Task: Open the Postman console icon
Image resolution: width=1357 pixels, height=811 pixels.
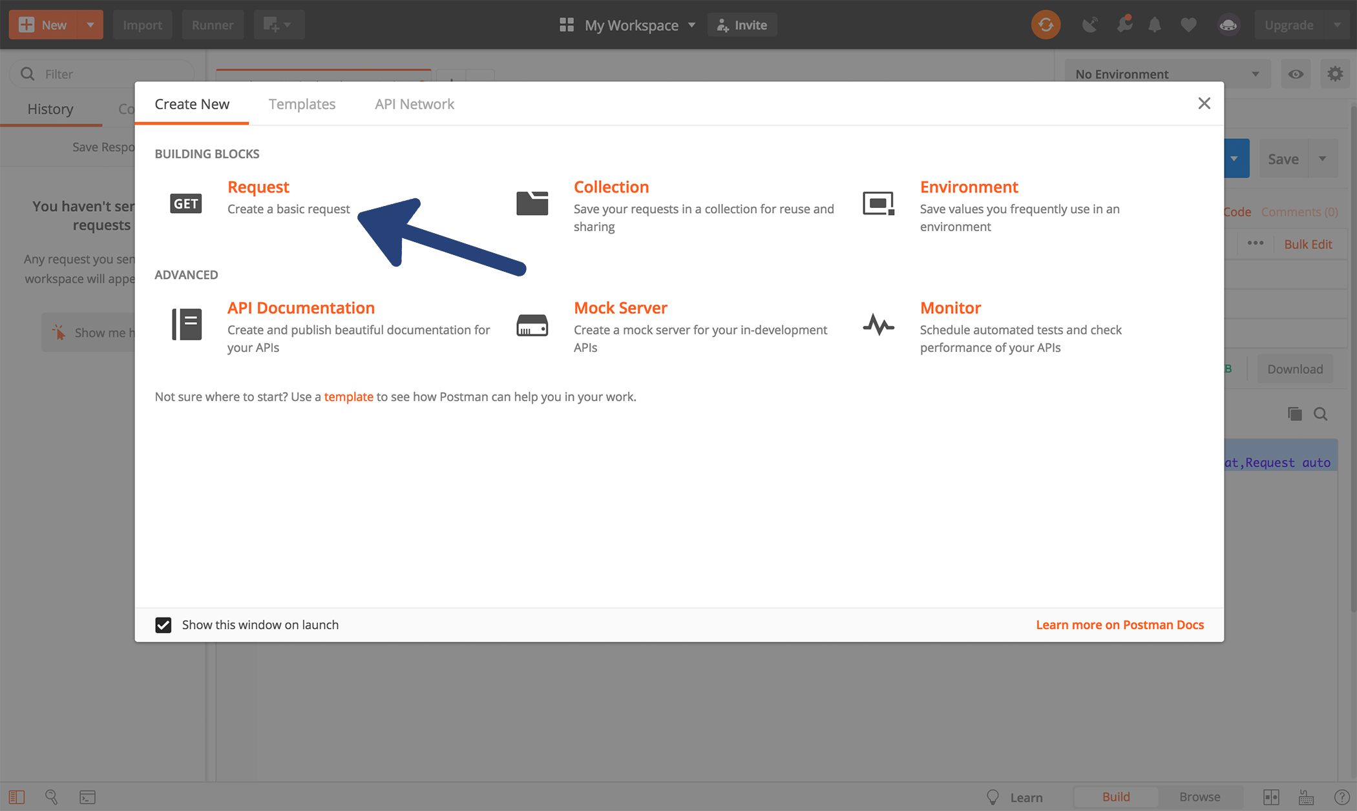Action: click(87, 797)
